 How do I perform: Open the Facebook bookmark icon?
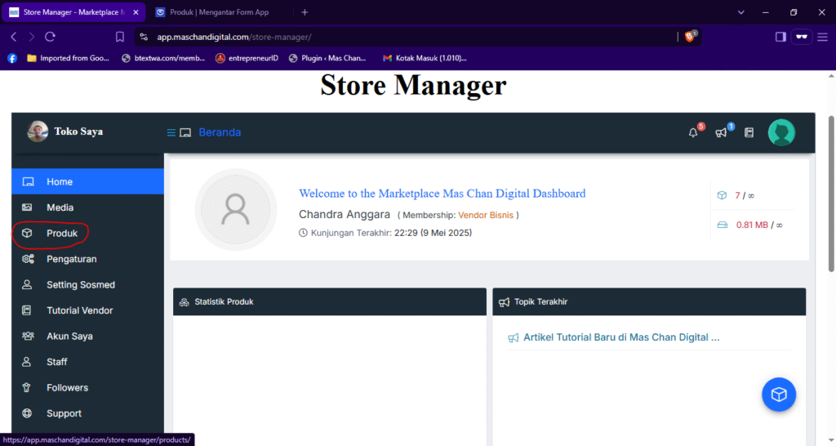(x=12, y=58)
